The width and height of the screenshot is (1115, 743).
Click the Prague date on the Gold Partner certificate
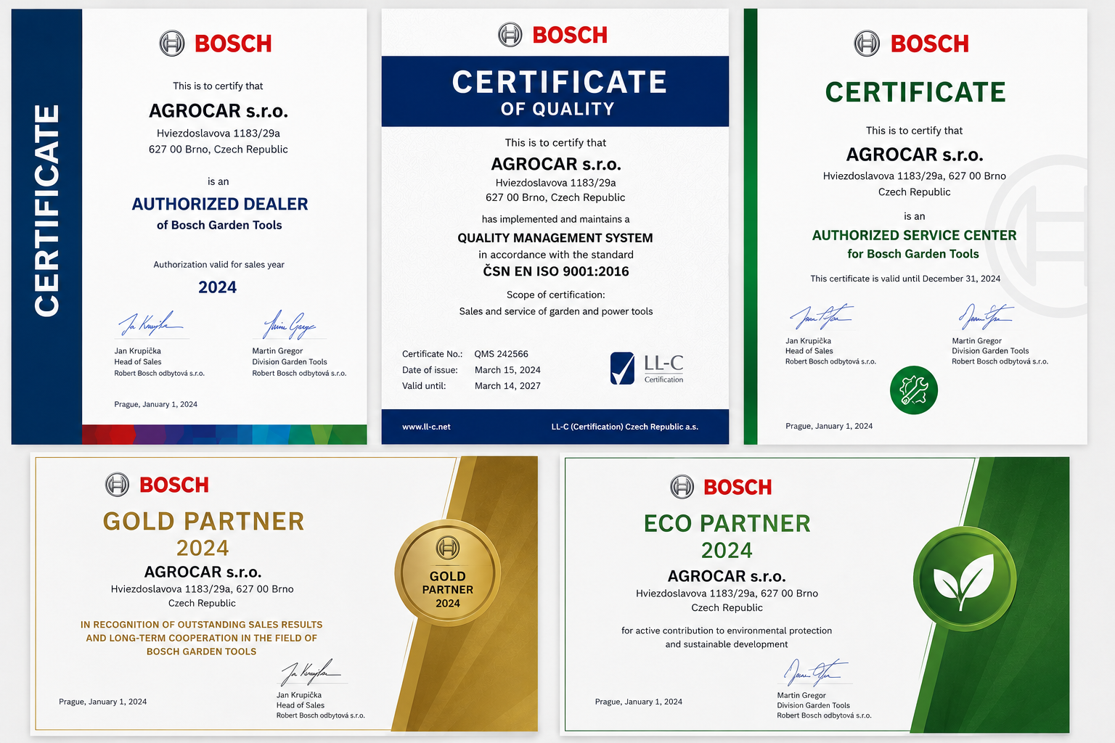(103, 702)
